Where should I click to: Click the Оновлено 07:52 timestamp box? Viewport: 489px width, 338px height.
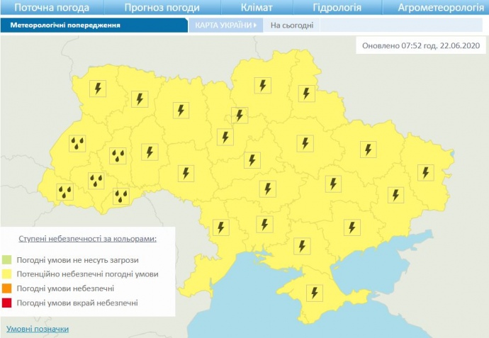pos(420,45)
